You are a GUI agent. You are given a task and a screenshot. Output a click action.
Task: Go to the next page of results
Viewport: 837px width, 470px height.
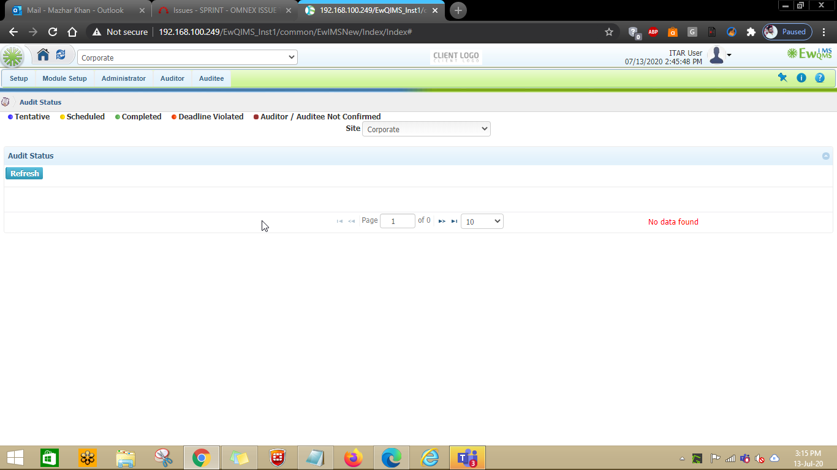click(442, 222)
